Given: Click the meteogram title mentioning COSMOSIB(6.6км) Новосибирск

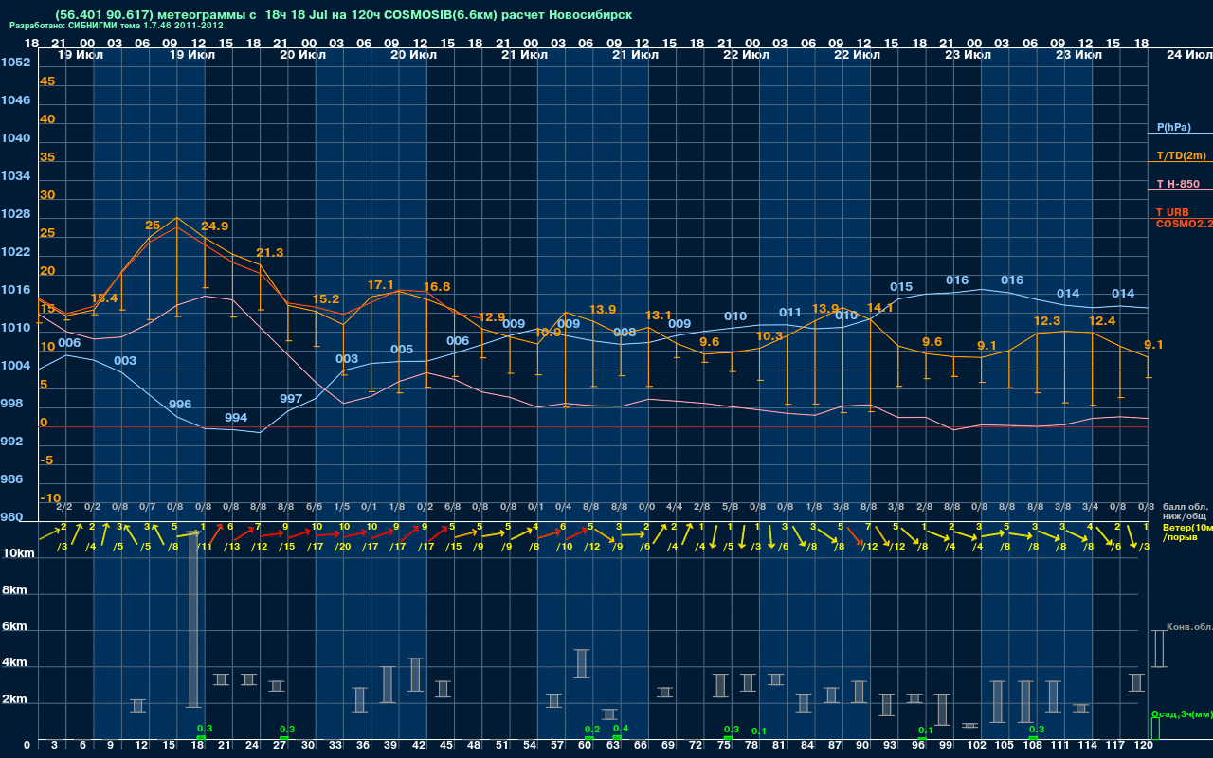Looking at the screenshot, I should pos(344,14).
